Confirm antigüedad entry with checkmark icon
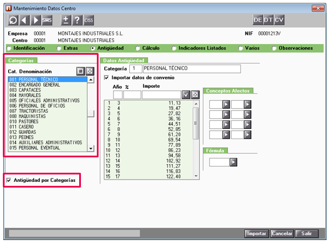 coord(186,95)
